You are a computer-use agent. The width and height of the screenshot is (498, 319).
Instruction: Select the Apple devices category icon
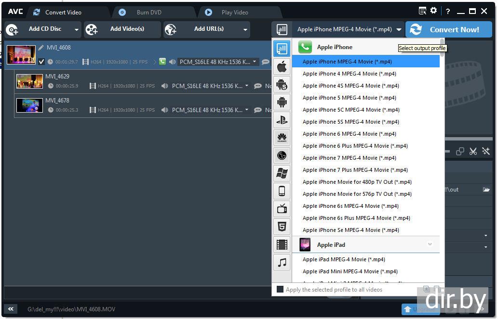point(282,66)
